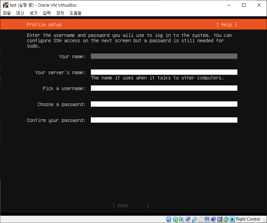Click the Done button
This screenshot has height=223, width=267.
tap(131, 205)
